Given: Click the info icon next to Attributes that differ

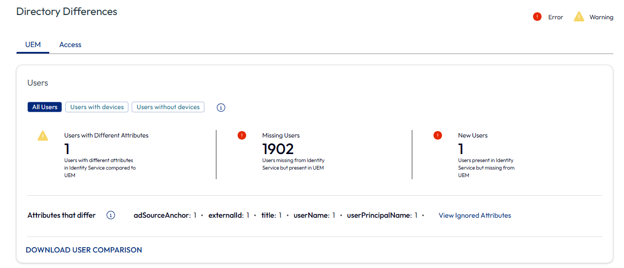Looking at the screenshot, I should pyautogui.click(x=111, y=215).
